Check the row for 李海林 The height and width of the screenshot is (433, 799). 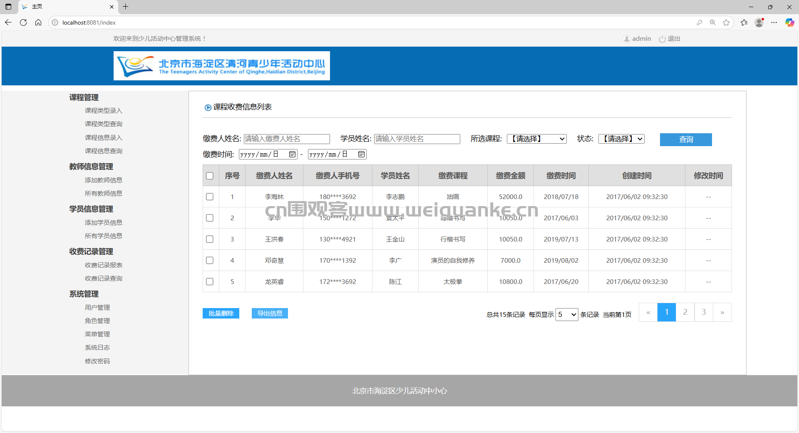tap(210, 197)
